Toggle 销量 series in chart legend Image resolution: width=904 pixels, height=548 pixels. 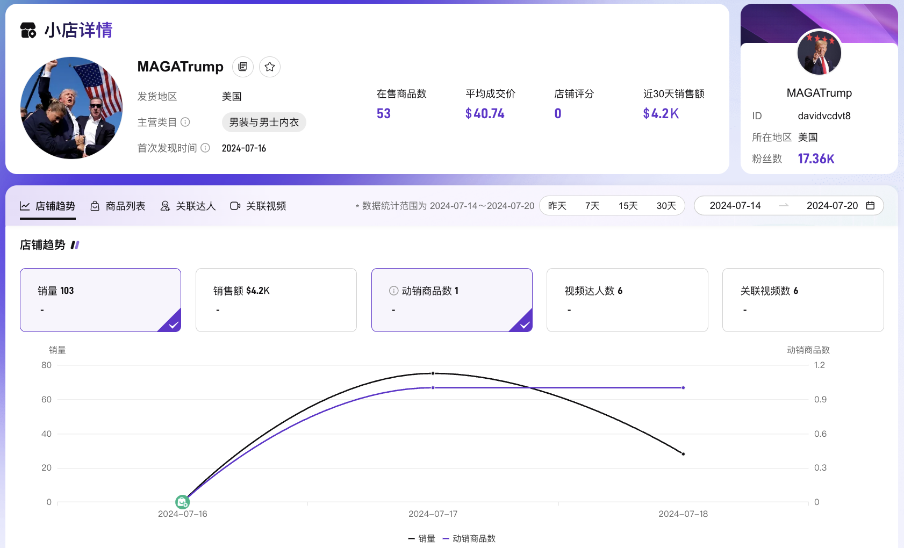pyautogui.click(x=422, y=538)
